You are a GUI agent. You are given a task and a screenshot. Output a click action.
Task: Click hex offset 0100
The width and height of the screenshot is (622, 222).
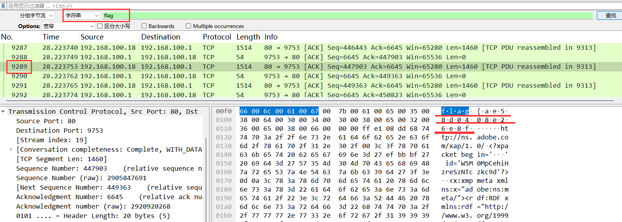pyautogui.click(x=224, y=120)
